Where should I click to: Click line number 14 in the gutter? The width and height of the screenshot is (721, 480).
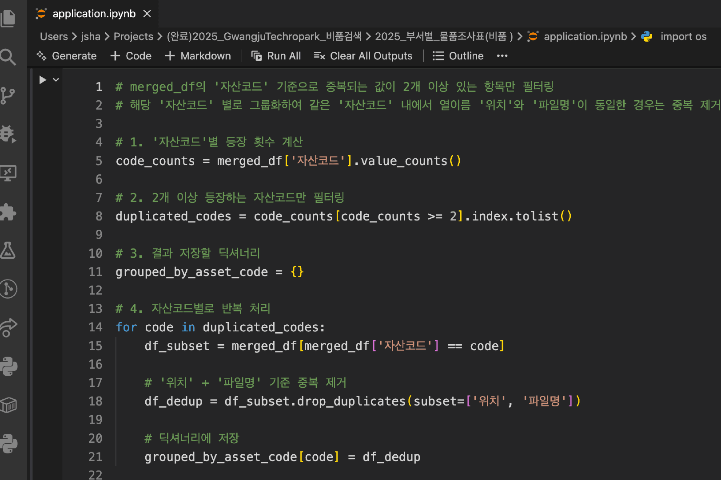click(x=96, y=327)
